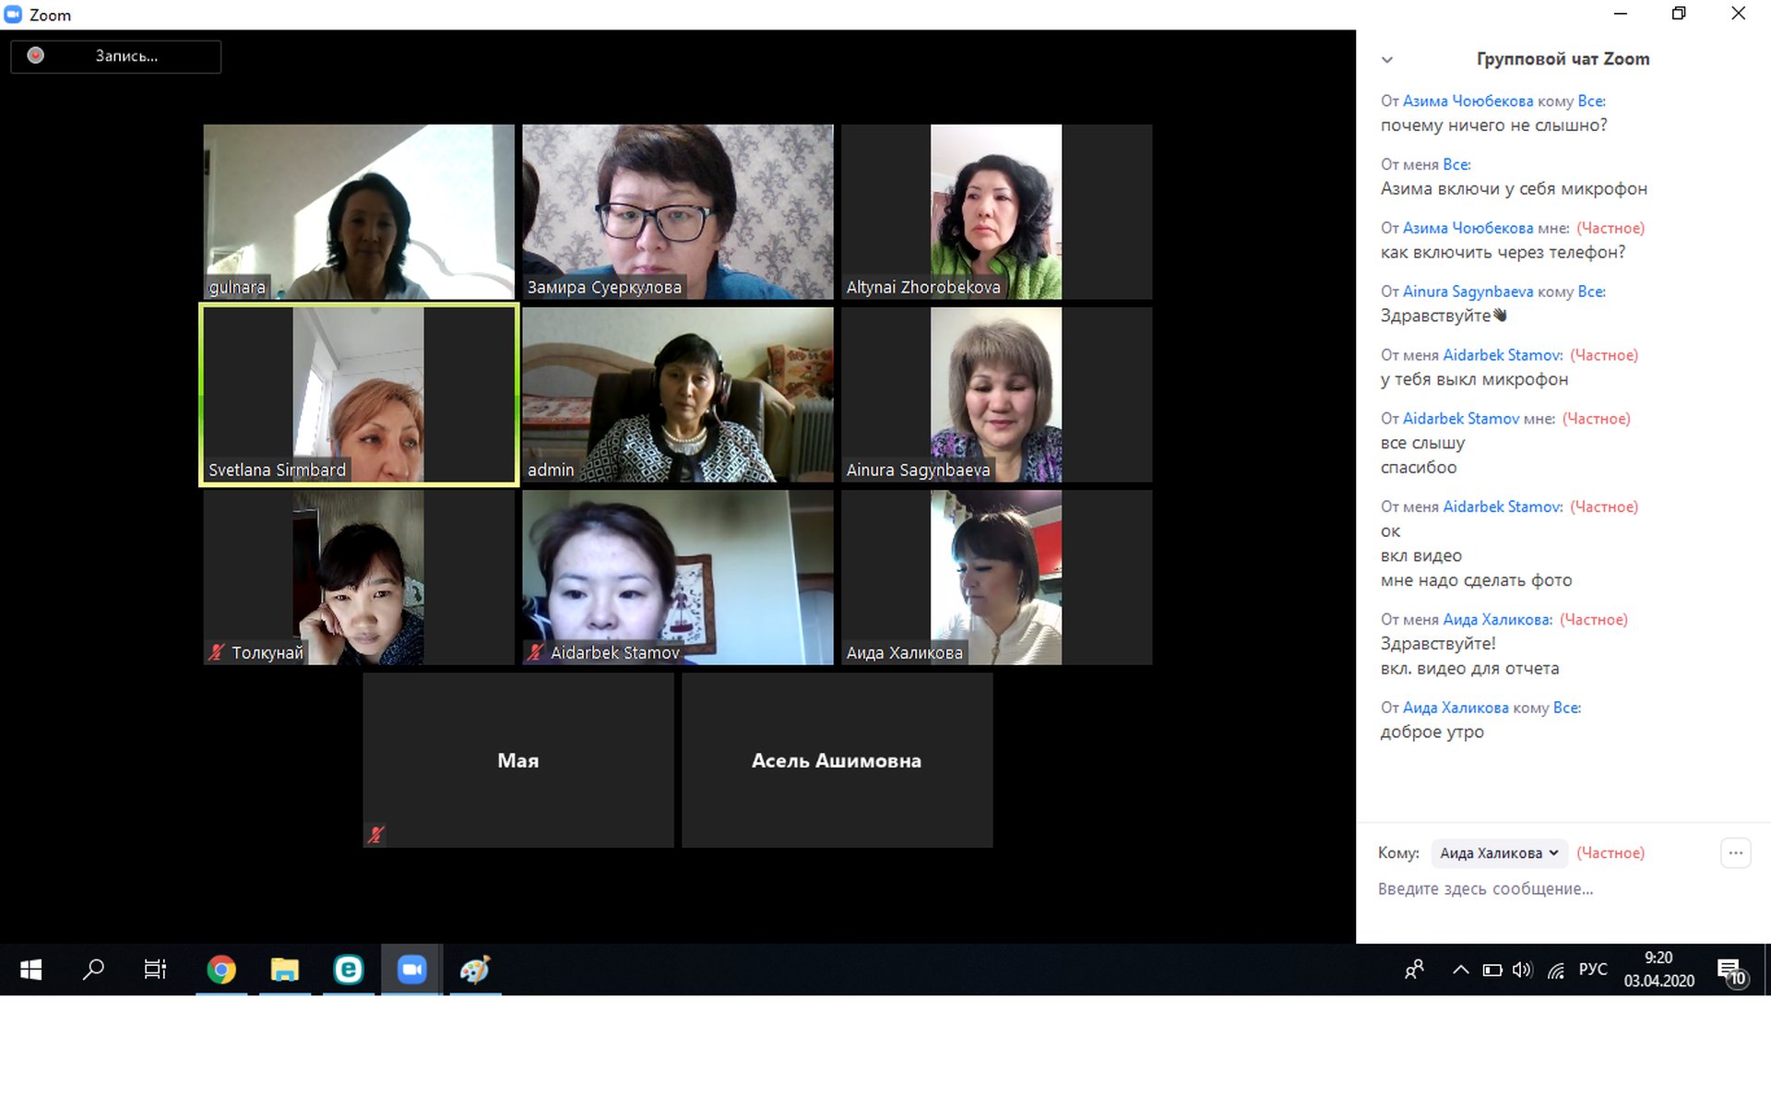This screenshot has height=1120, width=1771.
Task: Open Google Chrome from the taskbar
Action: 221,970
